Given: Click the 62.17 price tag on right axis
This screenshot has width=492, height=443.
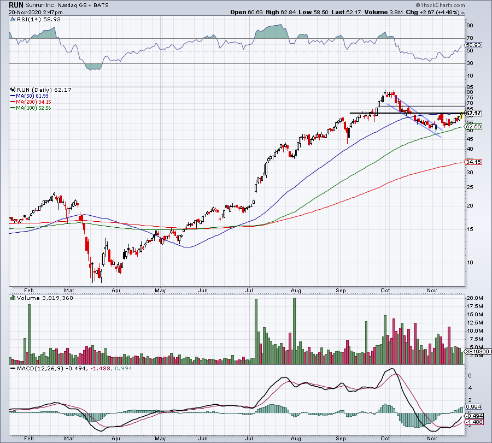Looking at the screenshot, I should (474, 113).
